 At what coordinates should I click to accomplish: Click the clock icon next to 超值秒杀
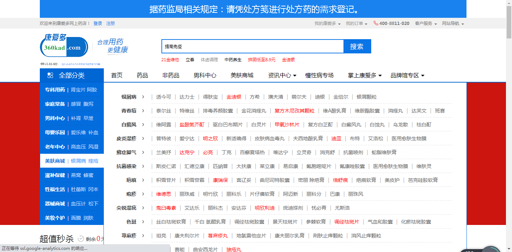81,239
